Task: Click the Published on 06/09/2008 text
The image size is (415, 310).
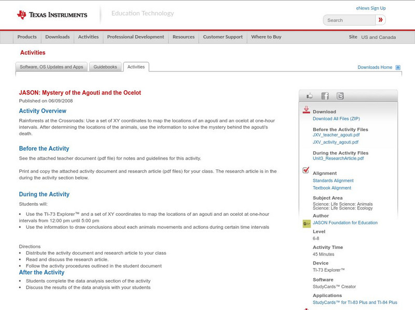Action: click(46, 101)
